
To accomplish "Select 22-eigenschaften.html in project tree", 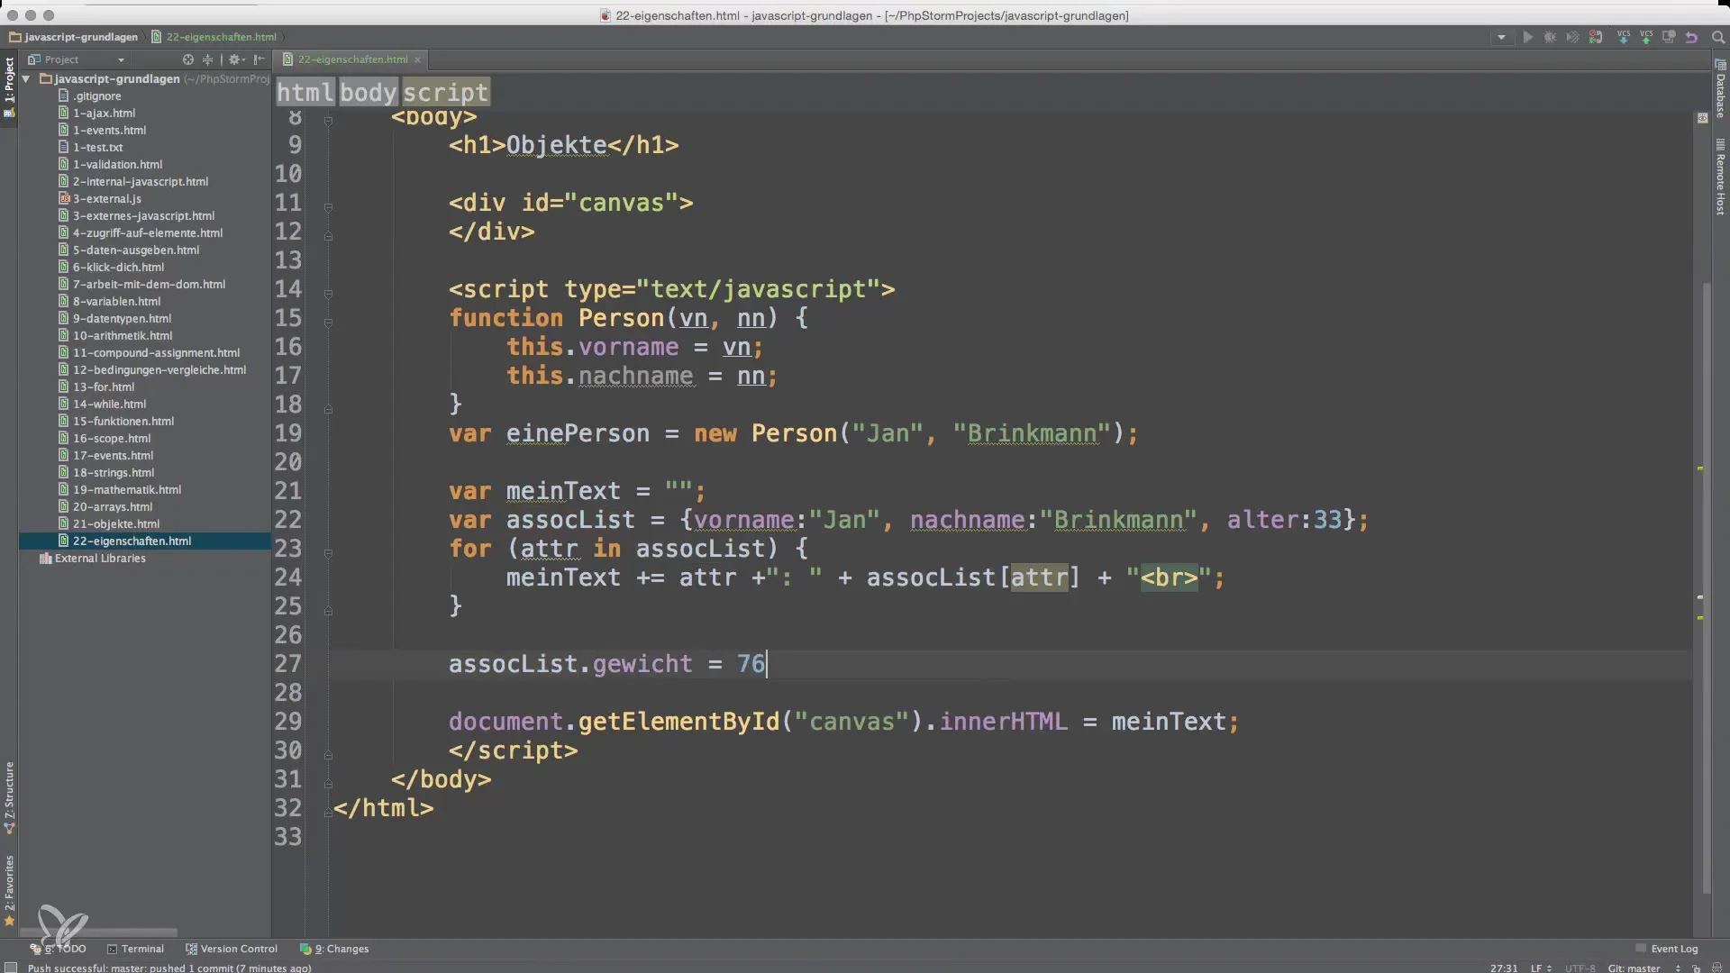I will click(x=144, y=541).
